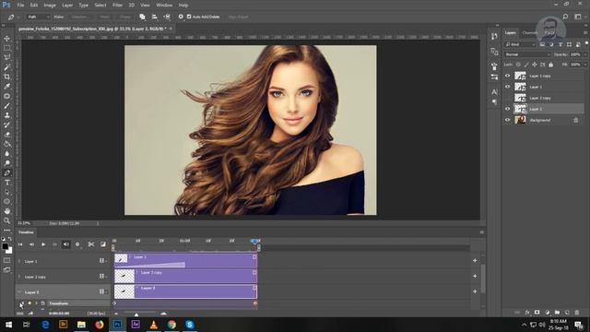Go to first frame in timeline
Image resolution: width=590 pixels, height=332 pixels.
point(20,244)
